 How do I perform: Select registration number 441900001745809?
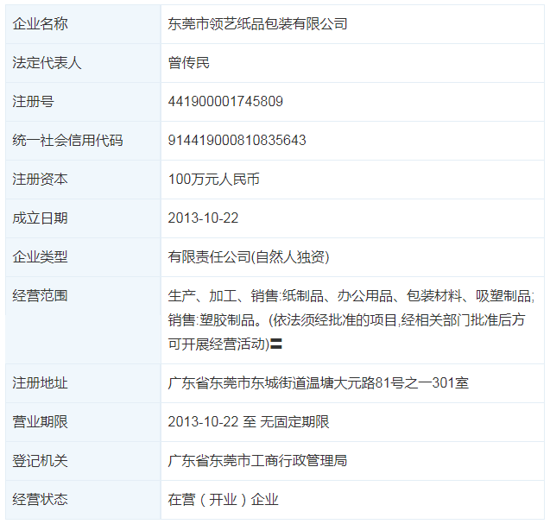coord(225,102)
